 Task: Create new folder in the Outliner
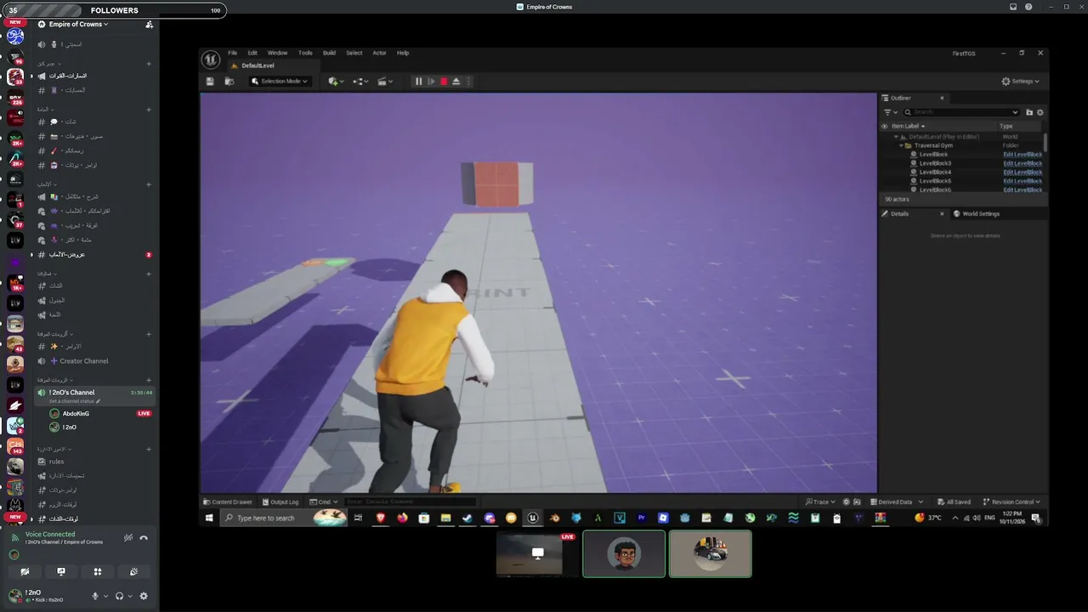coord(1029,112)
